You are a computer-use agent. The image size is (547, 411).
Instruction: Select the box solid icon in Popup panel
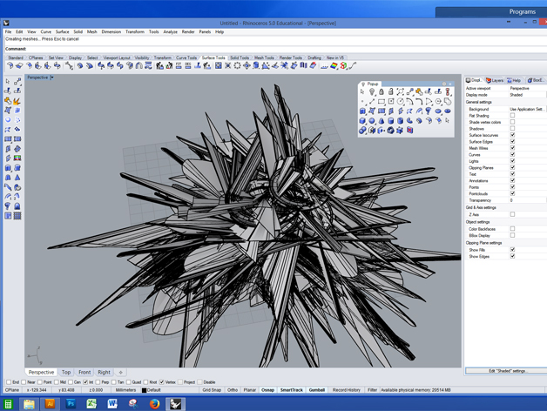point(362,121)
